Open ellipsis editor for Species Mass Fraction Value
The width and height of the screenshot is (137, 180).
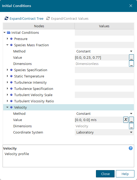tap(131, 57)
